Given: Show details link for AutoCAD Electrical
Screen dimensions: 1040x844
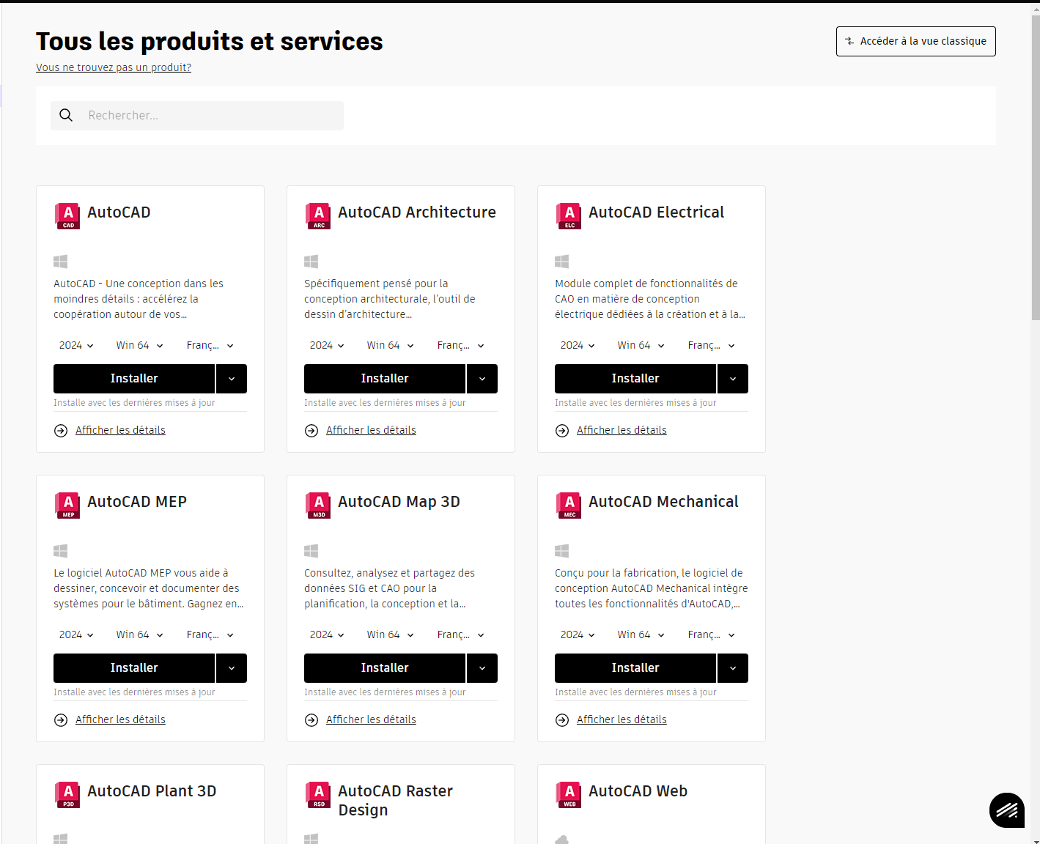Looking at the screenshot, I should tap(622, 430).
